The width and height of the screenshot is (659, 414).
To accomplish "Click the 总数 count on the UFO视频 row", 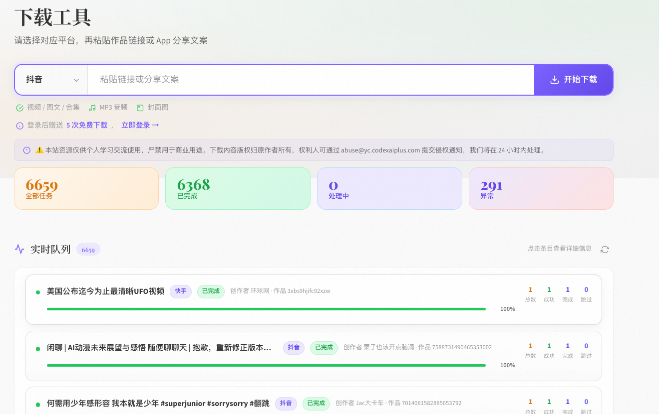I will click(530, 294).
